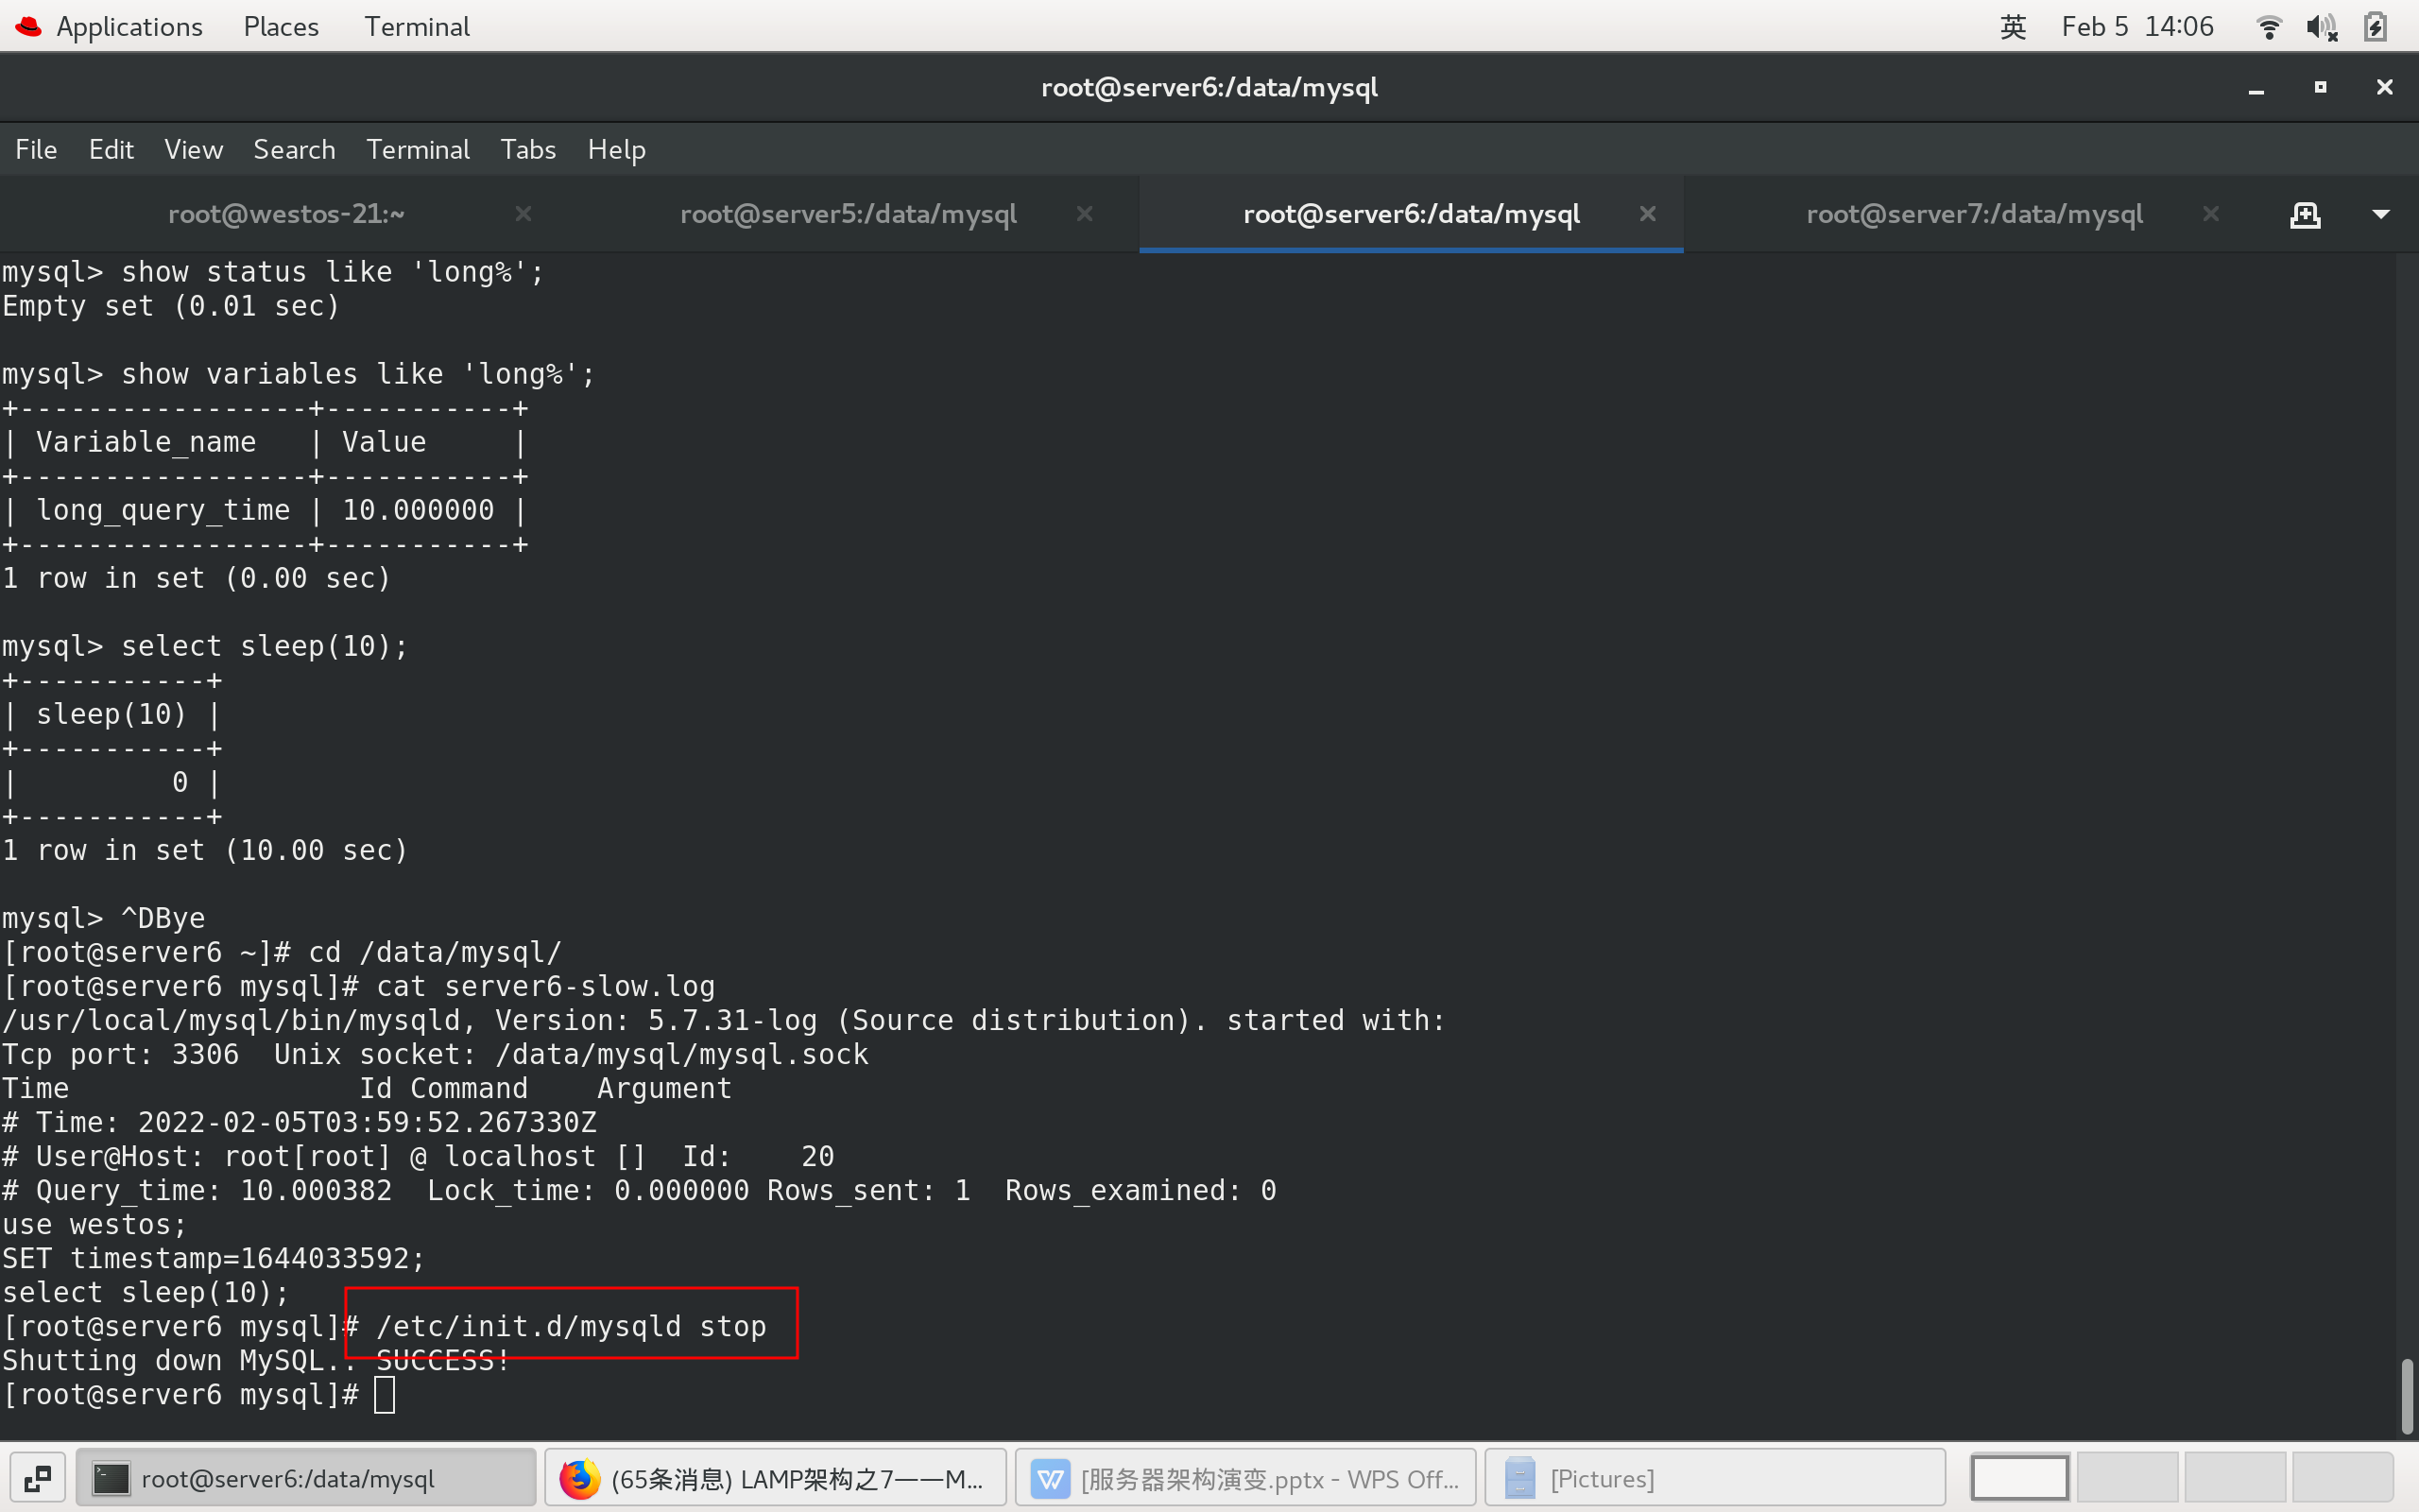The image size is (2419, 1512).
Task: Click the Wi-Fi status icon
Action: [x=2268, y=26]
